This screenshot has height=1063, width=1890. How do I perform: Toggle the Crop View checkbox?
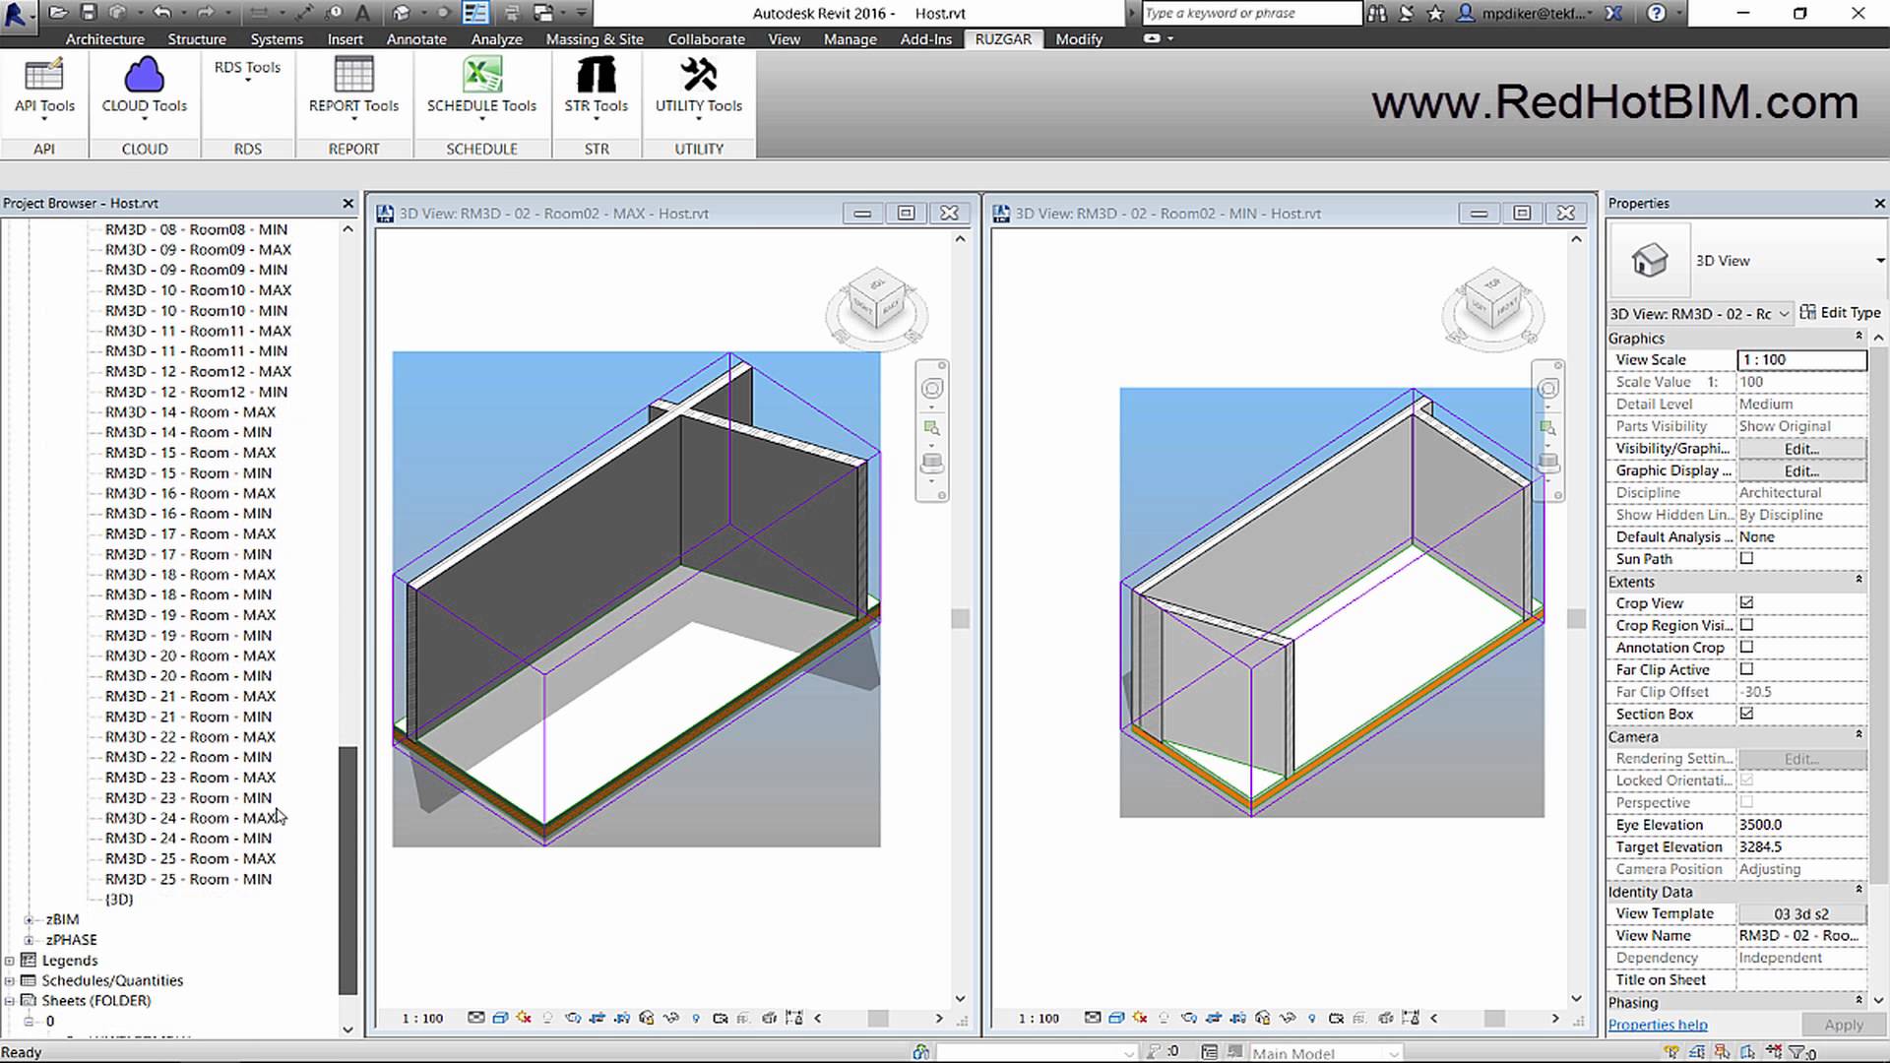tap(1746, 602)
